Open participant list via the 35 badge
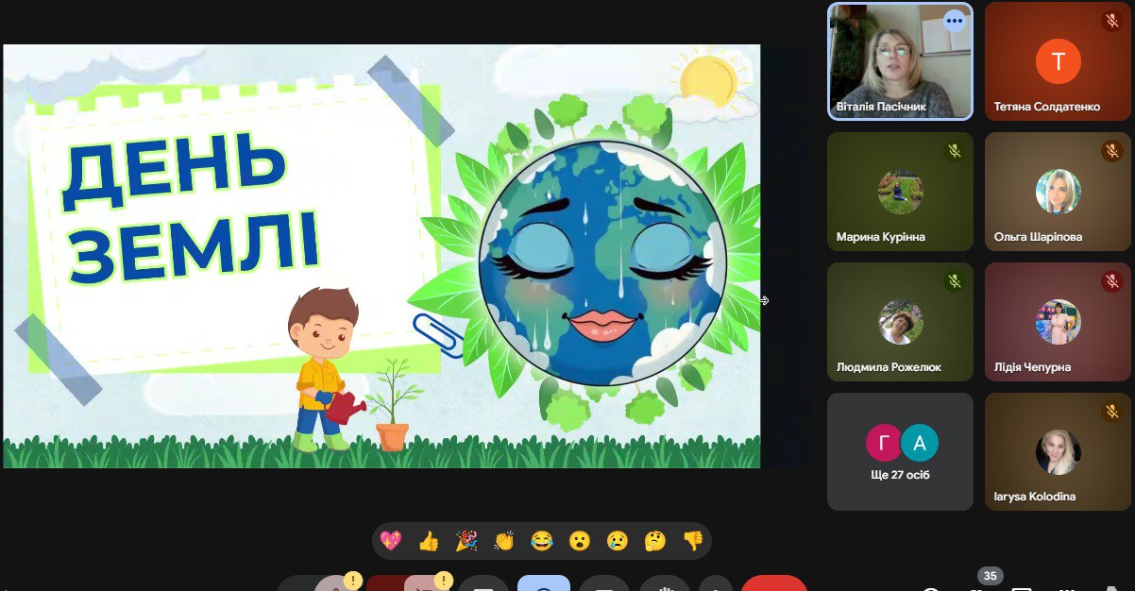Screen dimensions: 1135x591 [990, 576]
